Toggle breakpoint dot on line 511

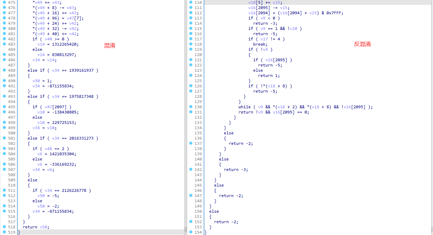[4, 190]
